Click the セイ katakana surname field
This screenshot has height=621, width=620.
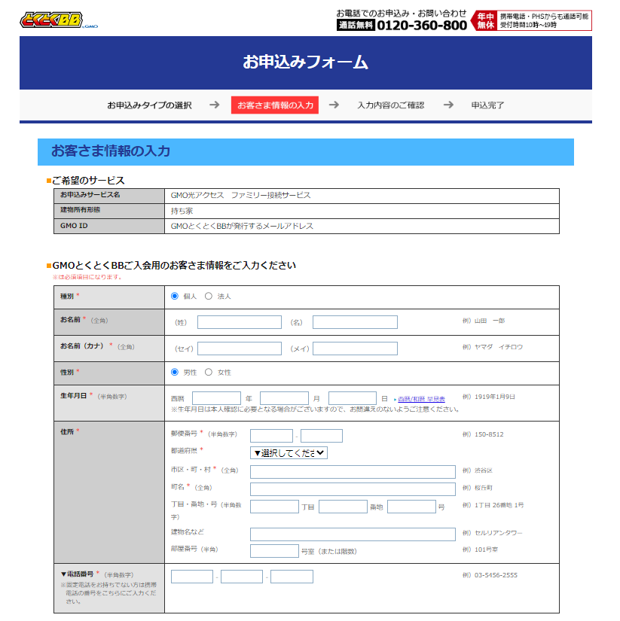click(240, 349)
